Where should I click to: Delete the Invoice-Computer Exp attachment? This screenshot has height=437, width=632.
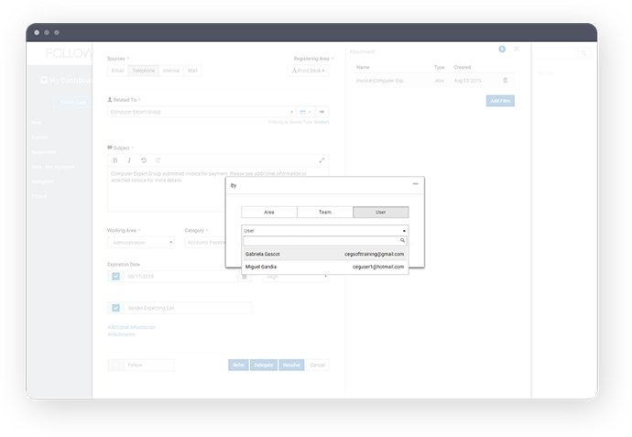(x=506, y=81)
